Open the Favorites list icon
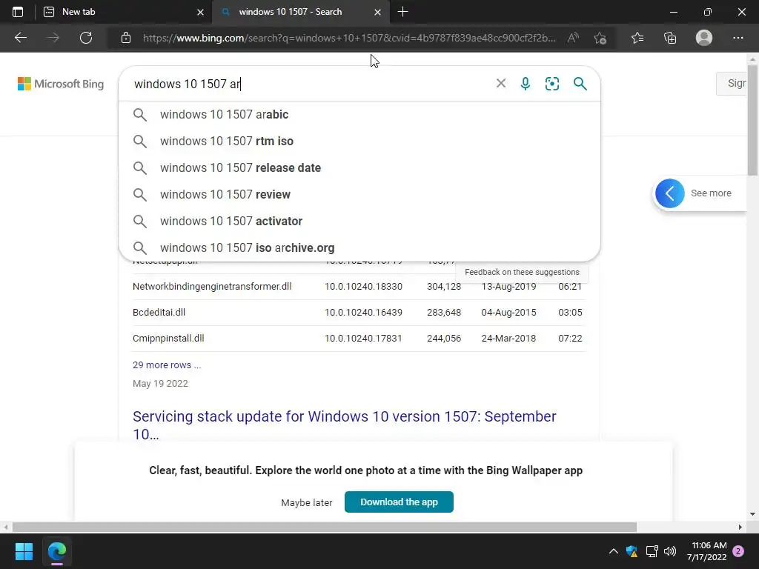 click(637, 38)
